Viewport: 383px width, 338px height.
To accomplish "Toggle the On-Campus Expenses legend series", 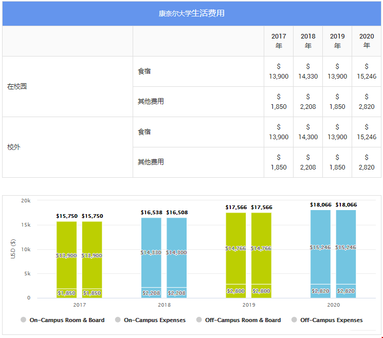I will point(150,320).
